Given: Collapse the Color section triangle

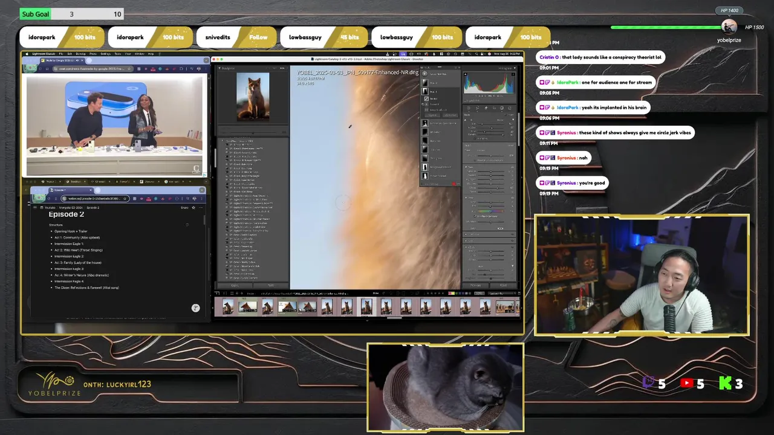Looking at the screenshot, I should tap(466, 198).
